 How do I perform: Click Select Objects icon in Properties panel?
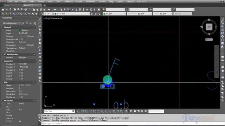point(31,23)
